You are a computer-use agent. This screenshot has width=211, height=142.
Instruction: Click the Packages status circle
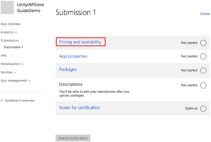(x=203, y=70)
